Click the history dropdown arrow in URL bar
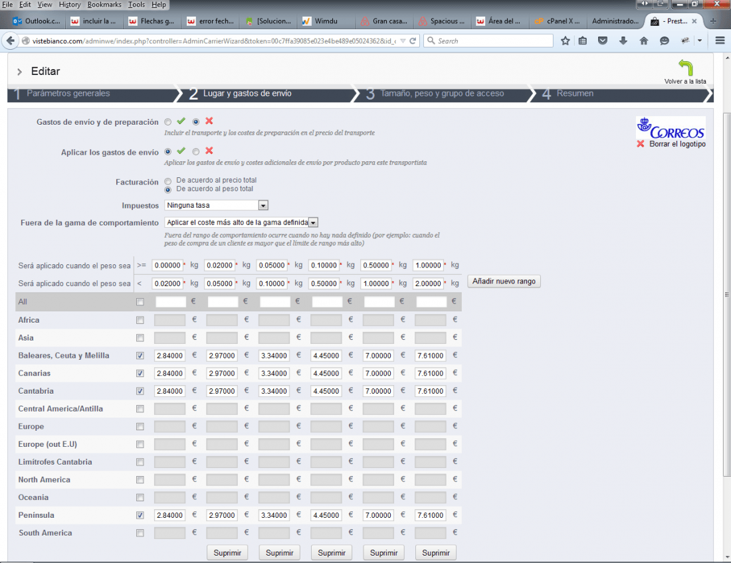The image size is (731, 563). 403,41
